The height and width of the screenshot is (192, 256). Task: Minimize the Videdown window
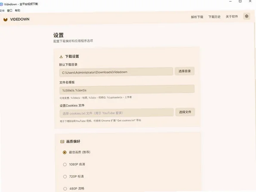230,1
